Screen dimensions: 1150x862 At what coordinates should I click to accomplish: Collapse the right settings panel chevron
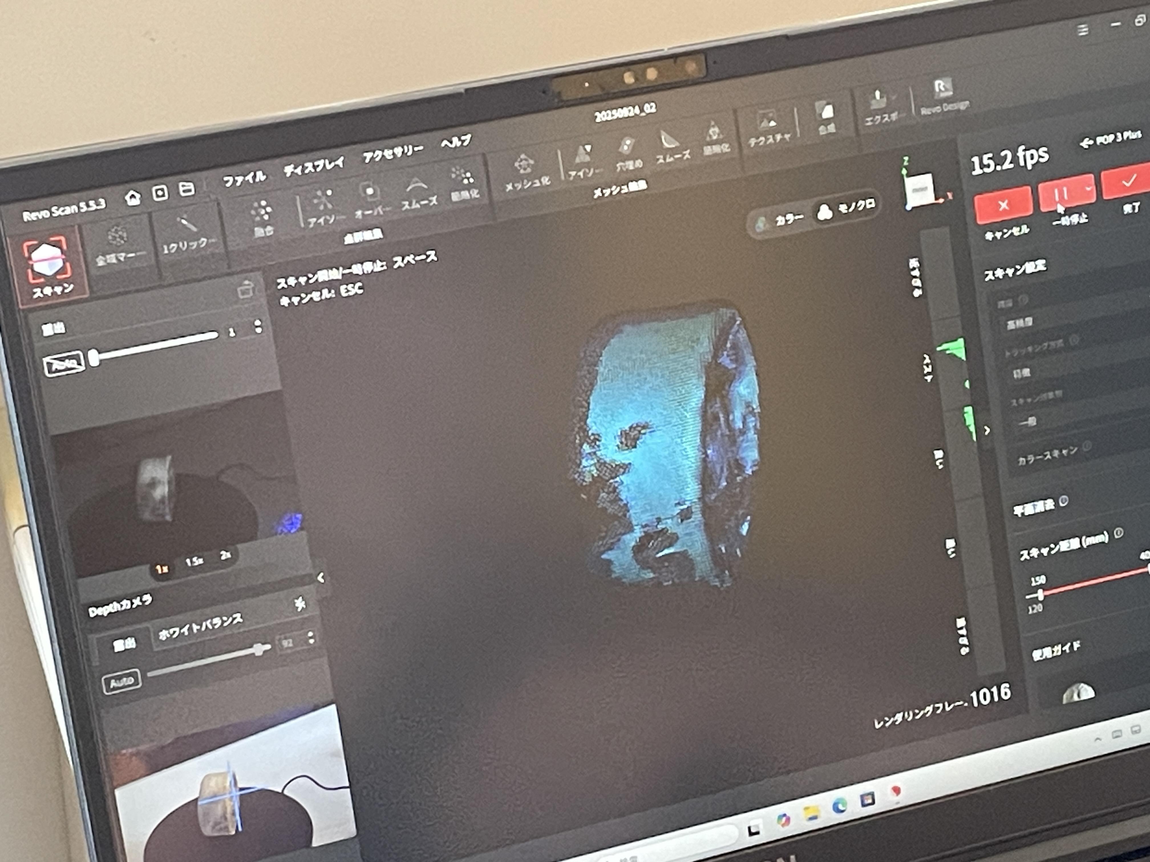click(987, 430)
